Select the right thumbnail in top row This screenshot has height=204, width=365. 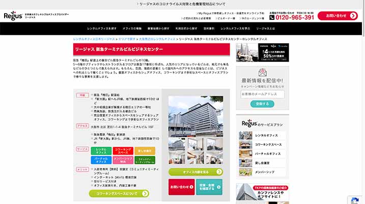[x=215, y=144]
